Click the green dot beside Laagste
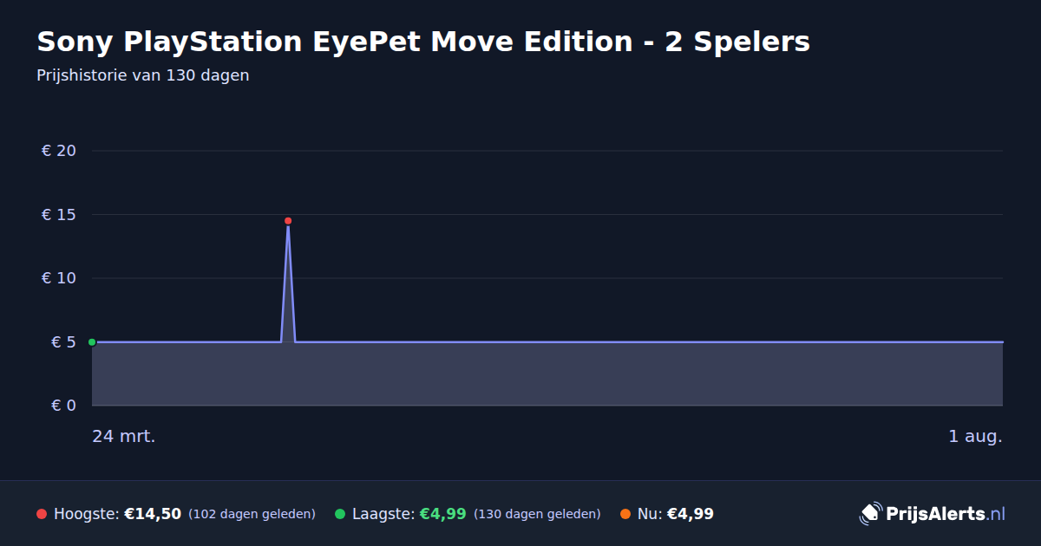 (340, 514)
